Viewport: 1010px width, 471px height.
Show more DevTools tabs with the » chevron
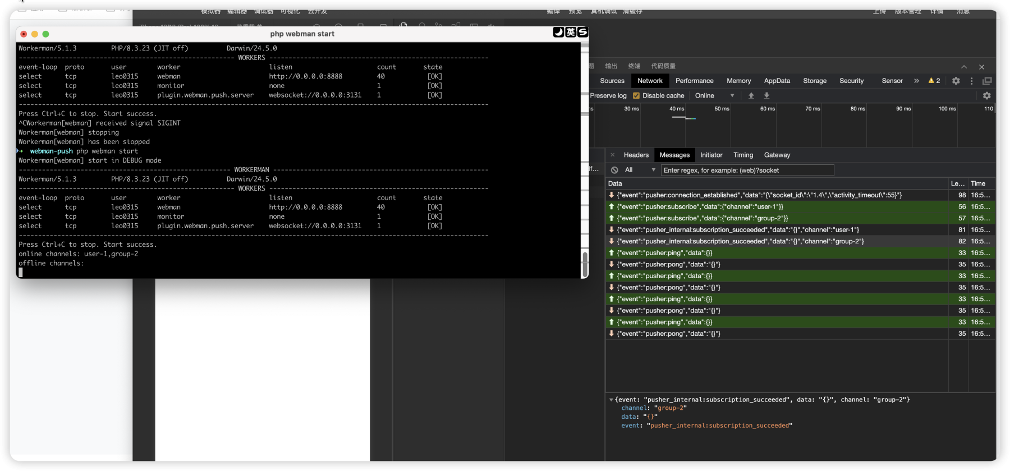[x=916, y=81]
